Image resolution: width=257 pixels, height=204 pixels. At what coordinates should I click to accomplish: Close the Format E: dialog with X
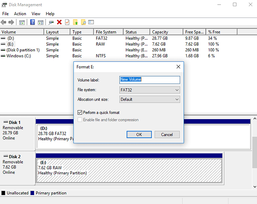pyautogui.click(x=178, y=67)
